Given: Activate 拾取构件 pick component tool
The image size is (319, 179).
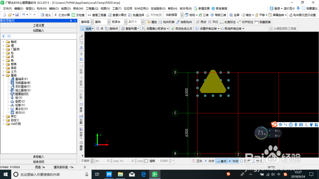Looking at the screenshot, I should coord(184,22).
